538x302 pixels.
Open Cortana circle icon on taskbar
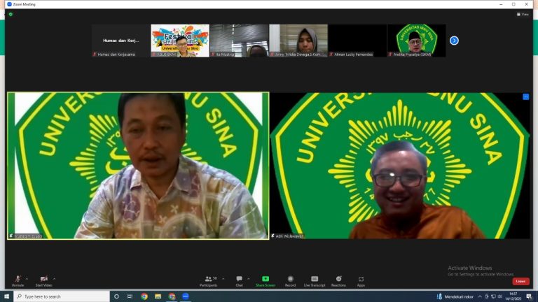coord(116,296)
